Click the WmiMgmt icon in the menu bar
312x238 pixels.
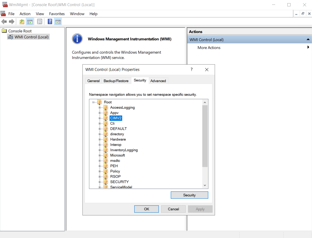click(3, 14)
